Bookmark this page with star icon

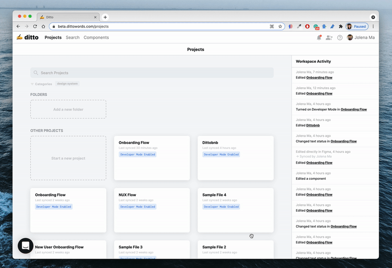(280, 26)
